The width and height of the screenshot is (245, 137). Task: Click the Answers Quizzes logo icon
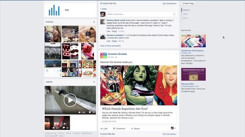pyautogui.click(x=103, y=56)
